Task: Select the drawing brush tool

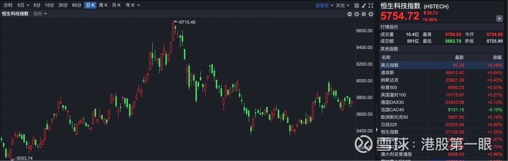Action: [x=364, y=5]
